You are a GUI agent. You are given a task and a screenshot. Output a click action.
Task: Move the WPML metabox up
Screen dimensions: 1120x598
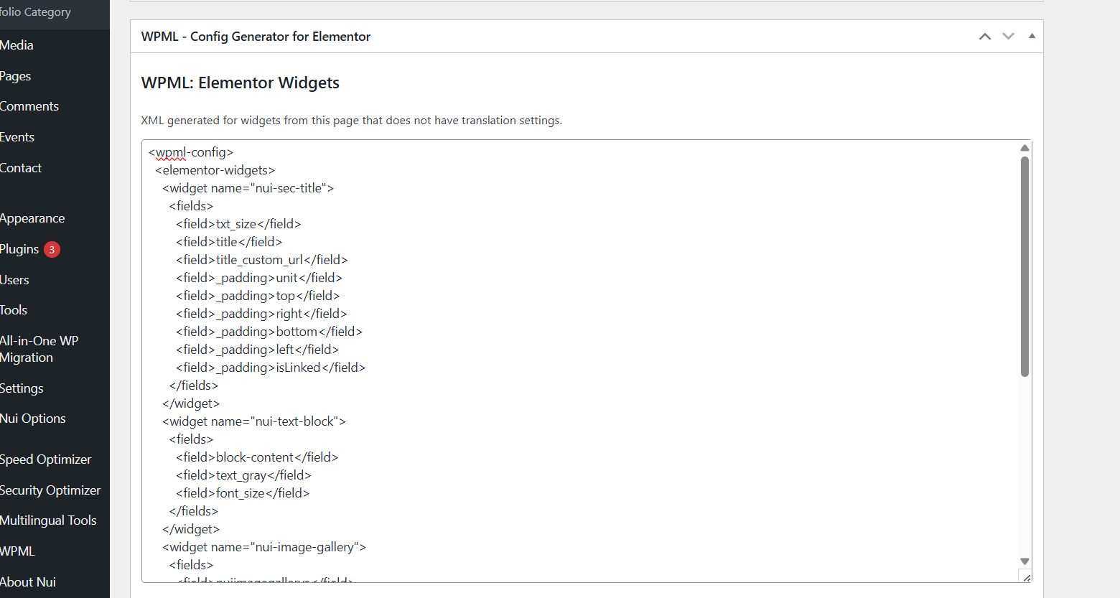(985, 37)
